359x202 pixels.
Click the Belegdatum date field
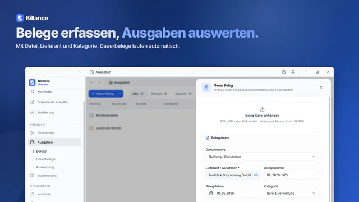pyautogui.click(x=233, y=193)
